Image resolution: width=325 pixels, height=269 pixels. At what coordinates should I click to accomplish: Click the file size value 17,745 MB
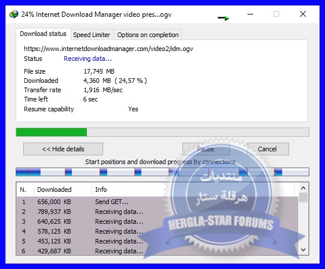[99, 71]
